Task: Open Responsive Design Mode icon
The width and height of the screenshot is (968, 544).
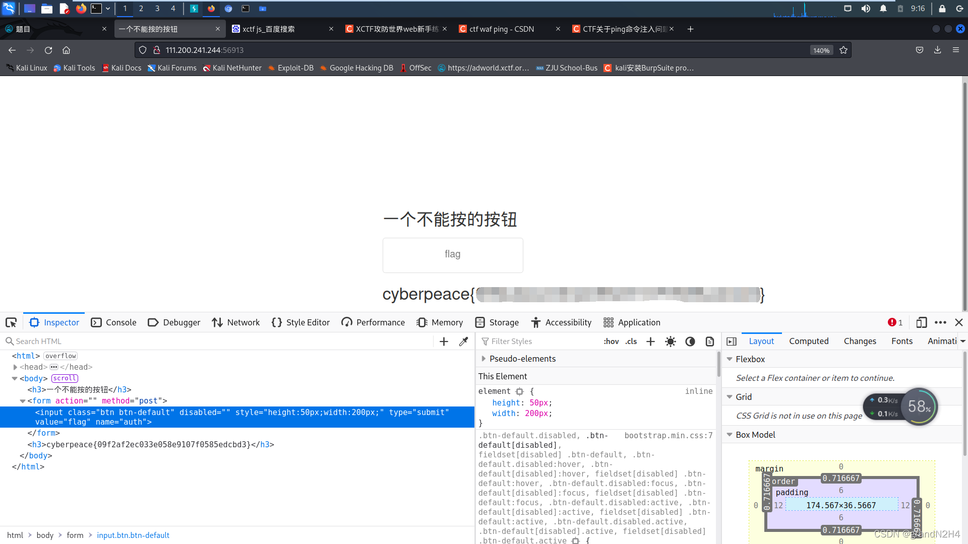Action: (x=922, y=322)
